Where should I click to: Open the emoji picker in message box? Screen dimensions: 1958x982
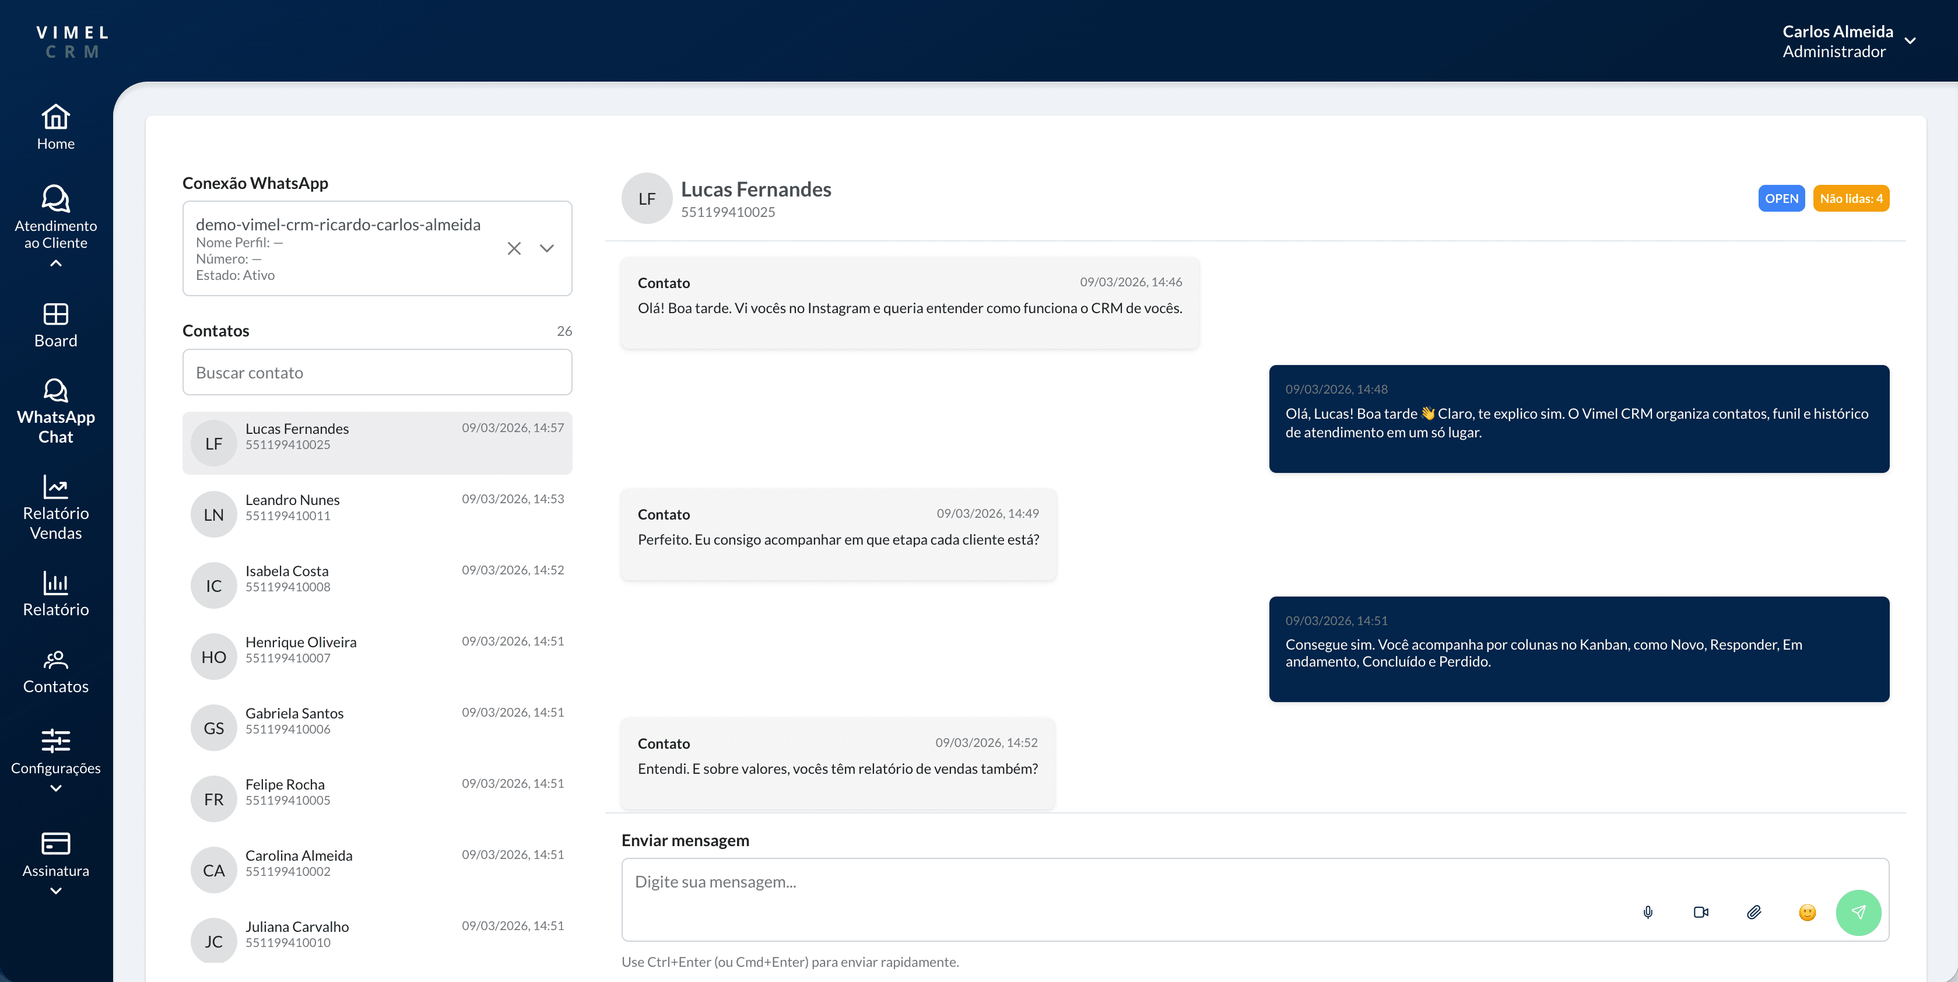1808,913
